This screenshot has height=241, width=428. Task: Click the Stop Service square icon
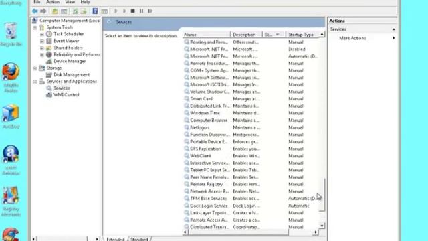pos(132,11)
